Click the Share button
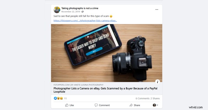 (x=135, y=105)
